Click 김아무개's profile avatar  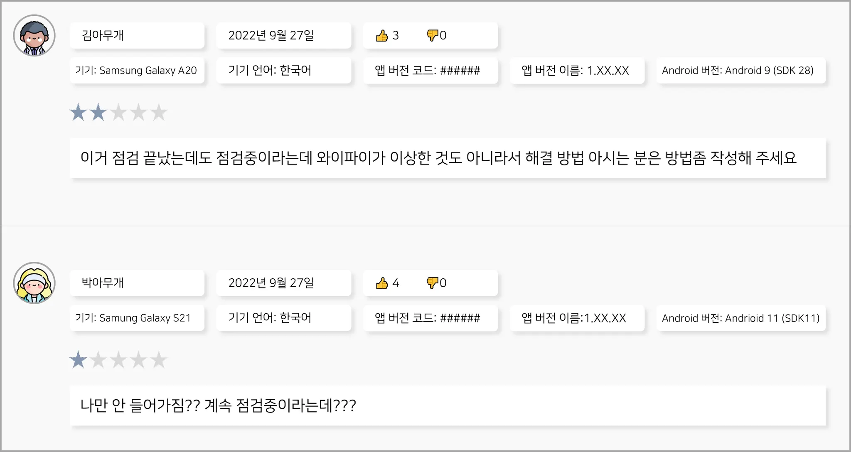pyautogui.click(x=34, y=36)
